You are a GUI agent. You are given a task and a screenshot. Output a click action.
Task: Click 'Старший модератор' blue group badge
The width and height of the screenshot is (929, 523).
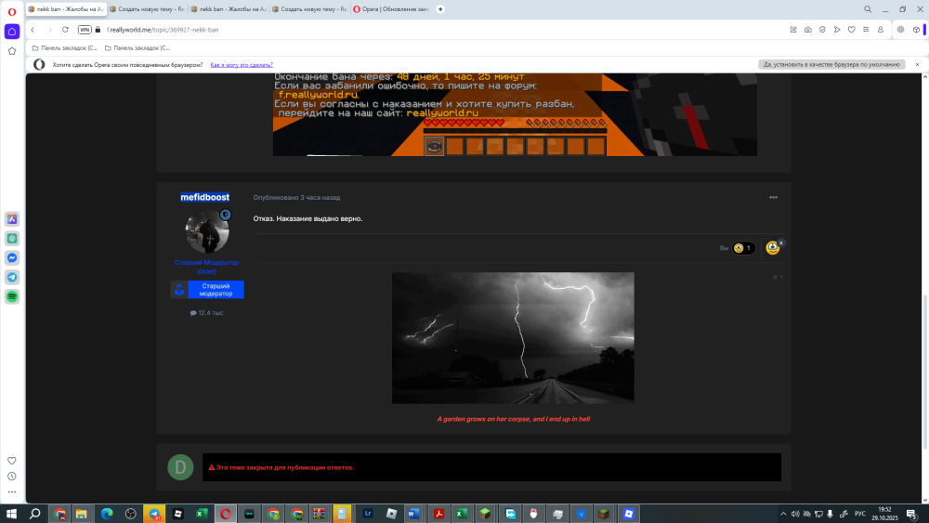tap(207, 290)
